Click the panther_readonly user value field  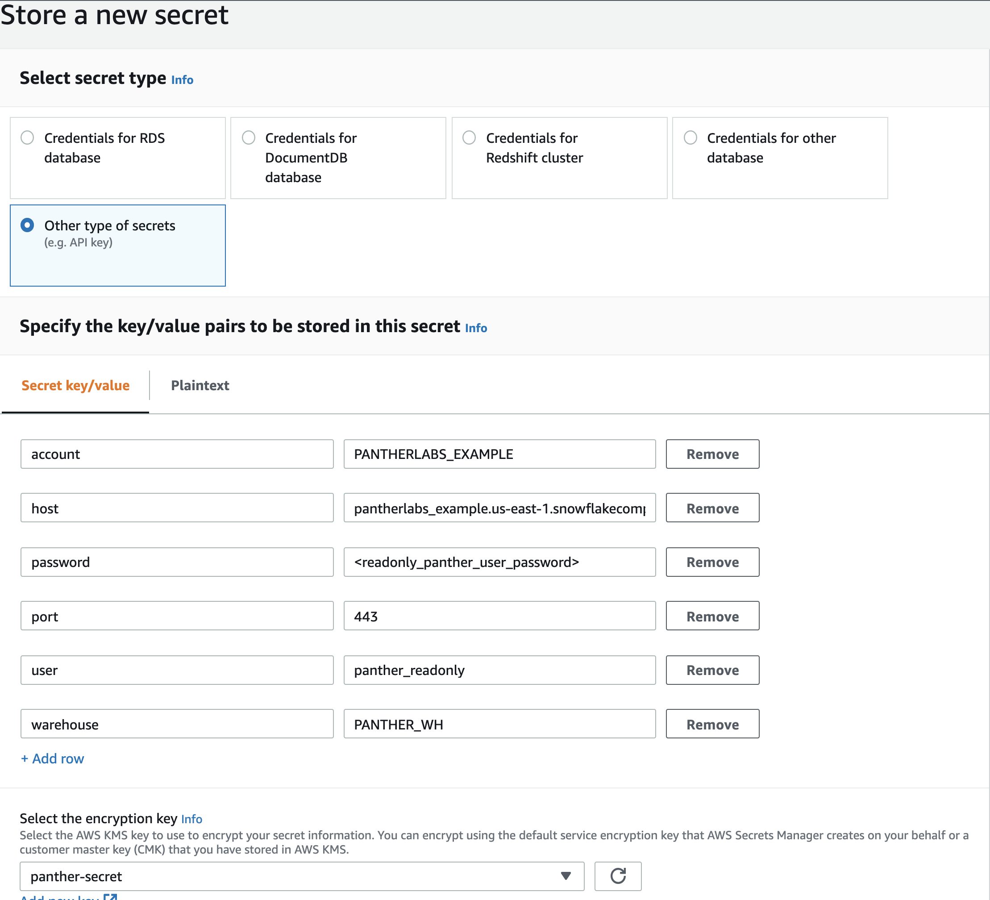point(499,670)
